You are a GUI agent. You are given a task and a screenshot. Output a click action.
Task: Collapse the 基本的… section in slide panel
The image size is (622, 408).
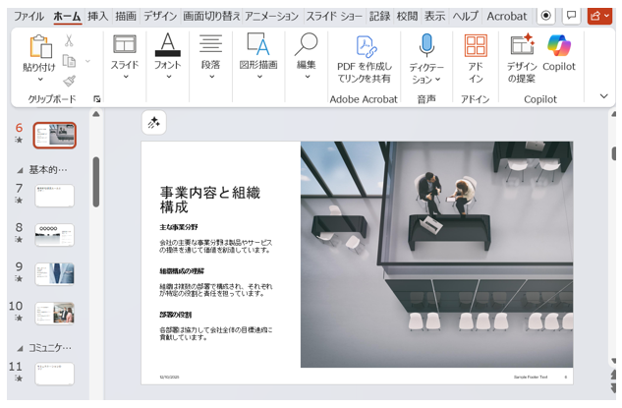tap(20, 171)
